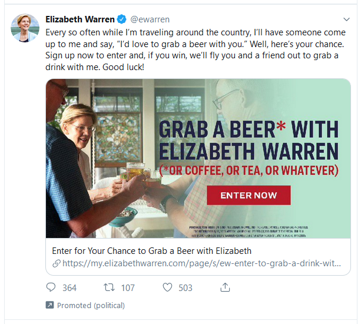Click the 503 likes count
The width and height of the screenshot is (361, 324).
186,288
